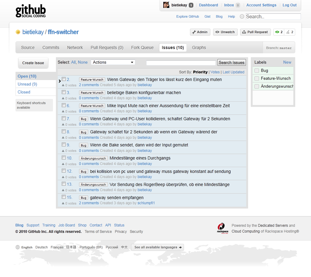Open the Actions dropdown

(113, 62)
